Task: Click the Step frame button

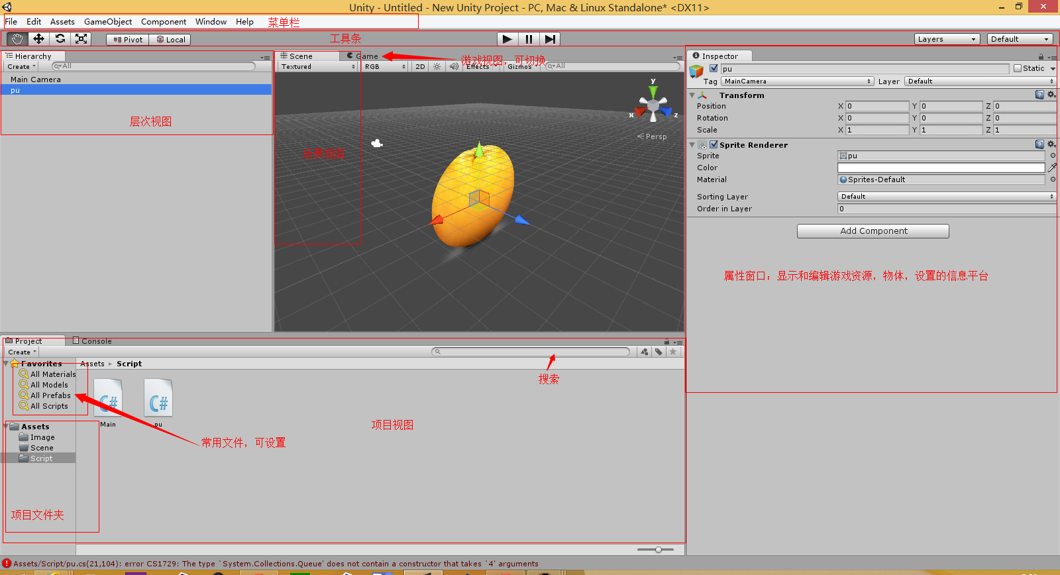Action: point(550,39)
